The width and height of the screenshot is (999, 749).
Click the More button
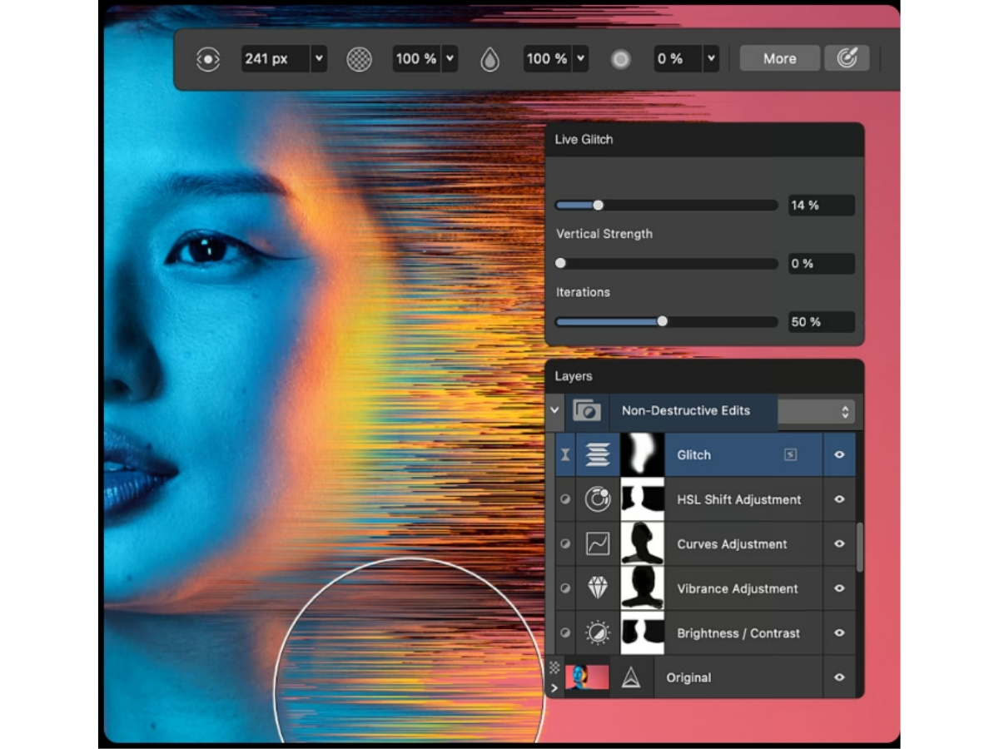click(x=779, y=58)
